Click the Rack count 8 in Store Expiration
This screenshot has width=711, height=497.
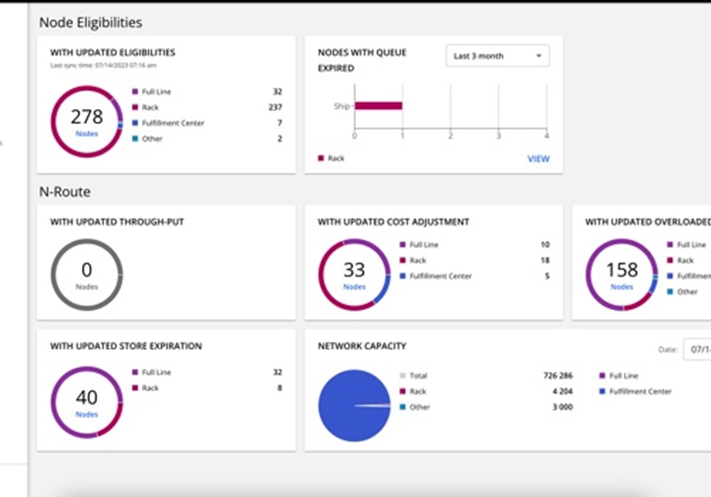pyautogui.click(x=280, y=388)
